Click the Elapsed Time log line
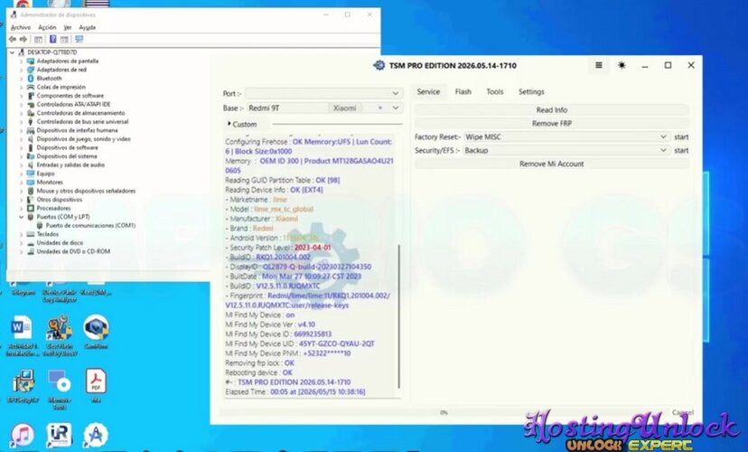Viewport: 748px width, 452px height. click(x=295, y=391)
